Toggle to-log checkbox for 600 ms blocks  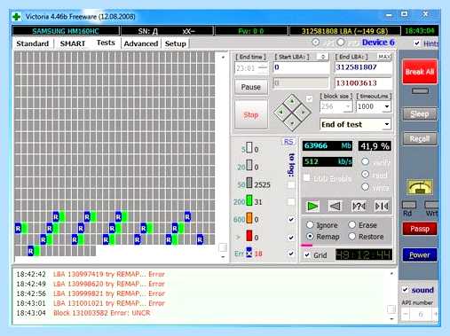pyautogui.click(x=291, y=219)
